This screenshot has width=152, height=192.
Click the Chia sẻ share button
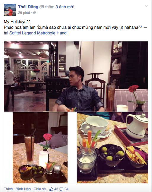(x=40, y=189)
